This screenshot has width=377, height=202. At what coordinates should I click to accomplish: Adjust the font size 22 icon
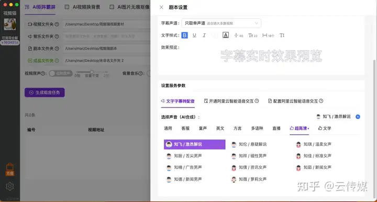[x=253, y=35]
